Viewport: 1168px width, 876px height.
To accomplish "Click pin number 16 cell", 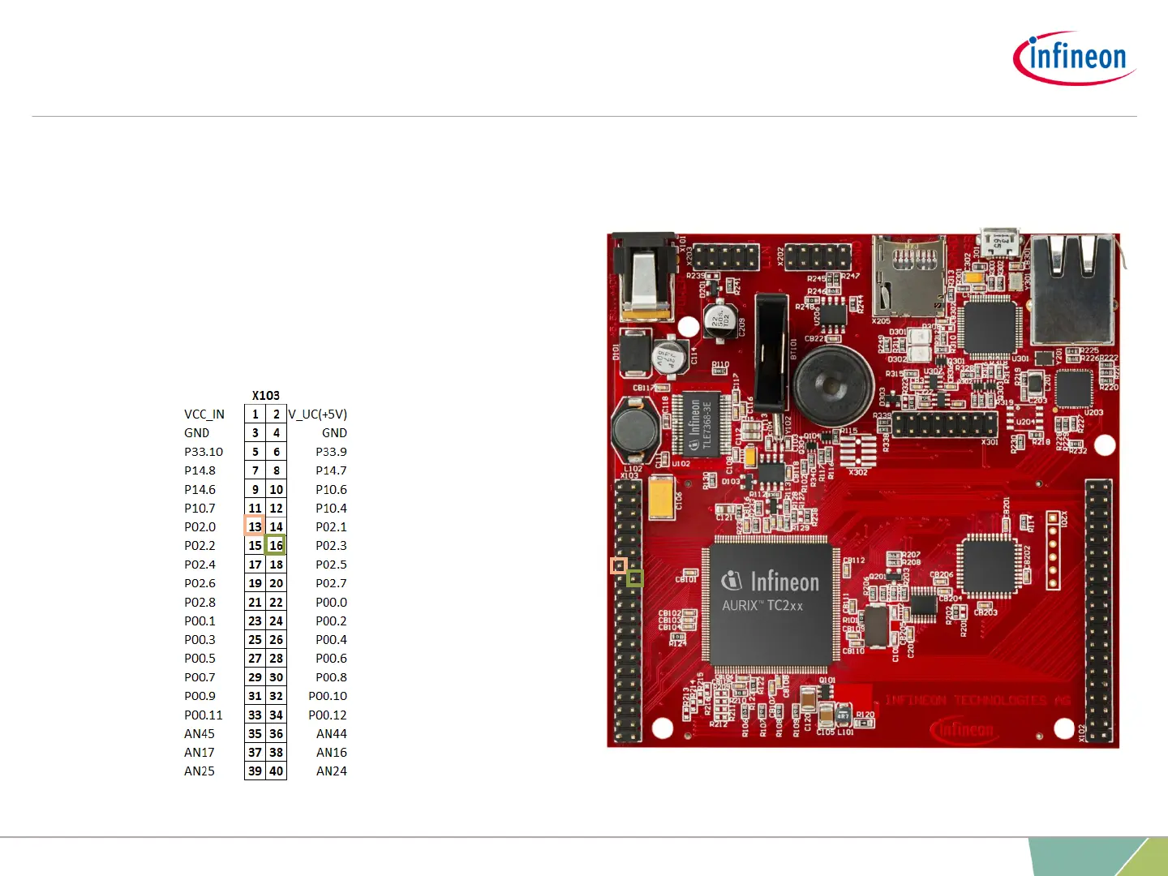I will 276,545.
